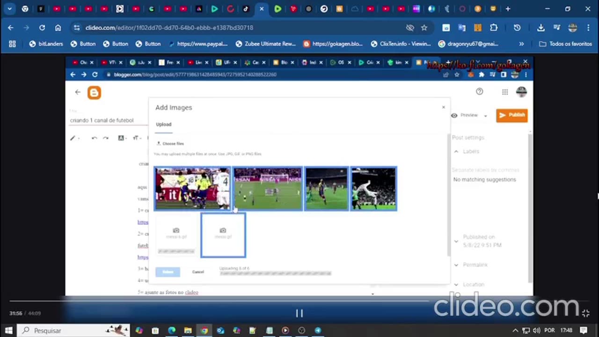Image resolution: width=599 pixels, height=337 pixels.
Task: Expand the Permalink section
Action: pos(456,265)
